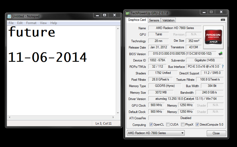Image resolution: width=237 pixels, height=147 pixels.
Task: Open Notepad's File menu
Action: [x=11, y=23]
